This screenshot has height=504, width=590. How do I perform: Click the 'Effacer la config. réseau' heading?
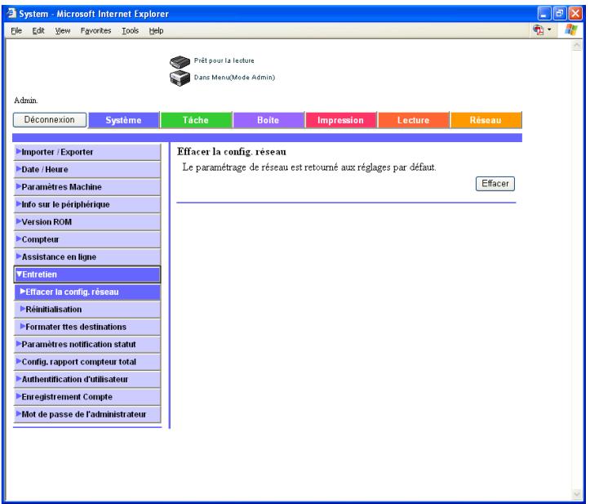(232, 152)
